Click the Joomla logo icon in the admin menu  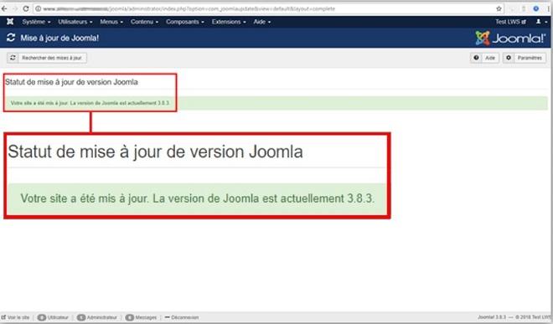(10, 22)
